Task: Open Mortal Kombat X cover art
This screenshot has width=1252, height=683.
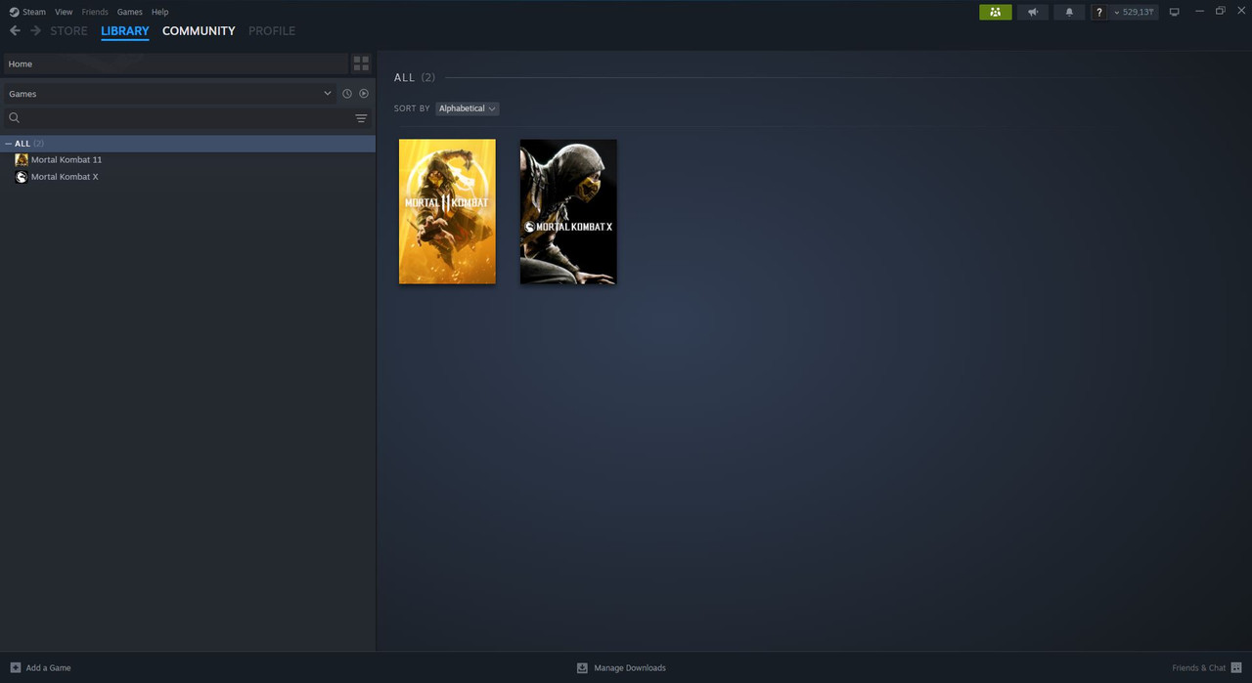Action: pyautogui.click(x=568, y=211)
